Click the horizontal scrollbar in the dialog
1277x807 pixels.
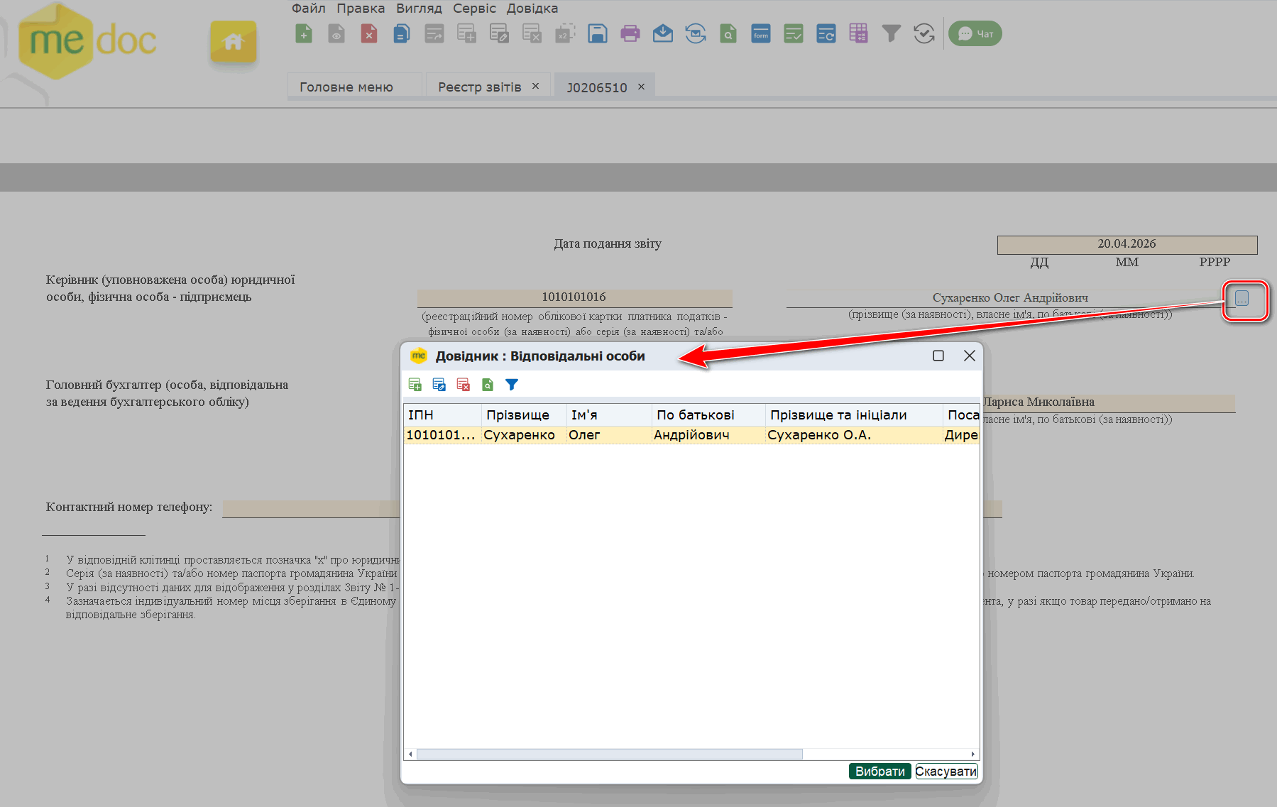point(609,754)
